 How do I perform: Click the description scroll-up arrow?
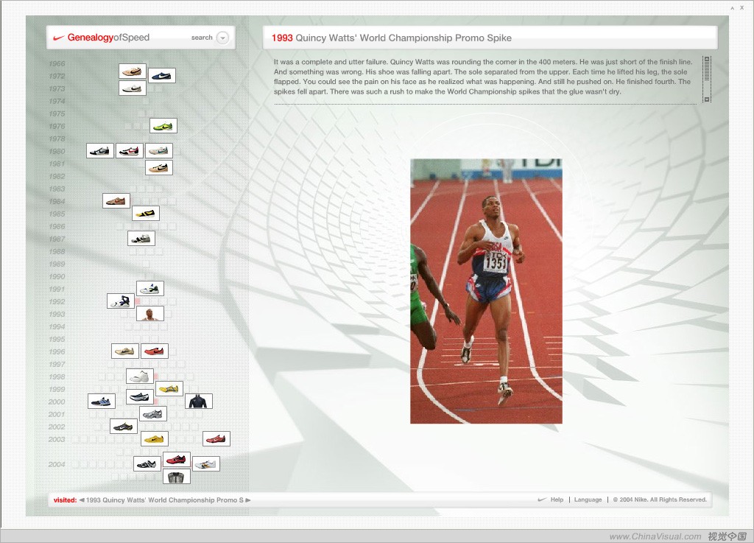coord(706,59)
